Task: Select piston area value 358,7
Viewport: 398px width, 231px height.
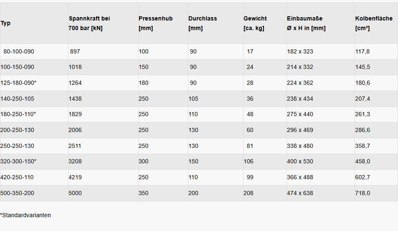Action: 363,146
